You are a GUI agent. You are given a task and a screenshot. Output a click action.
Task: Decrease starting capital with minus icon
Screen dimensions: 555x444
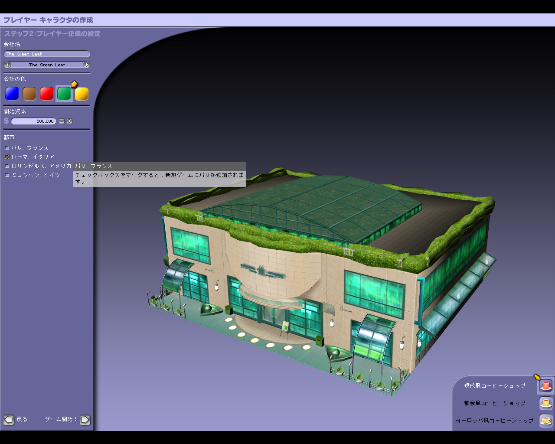point(62,121)
